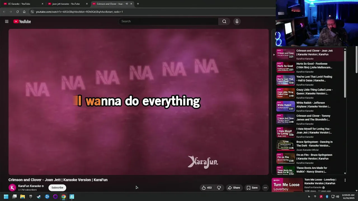Open Task View on the taskbar
The width and height of the screenshot is (358, 201).
pyautogui.click(x=15, y=197)
